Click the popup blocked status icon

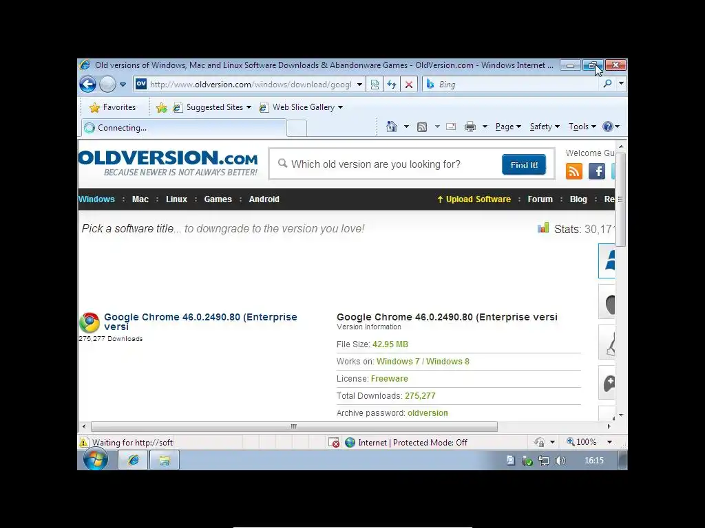point(334,443)
